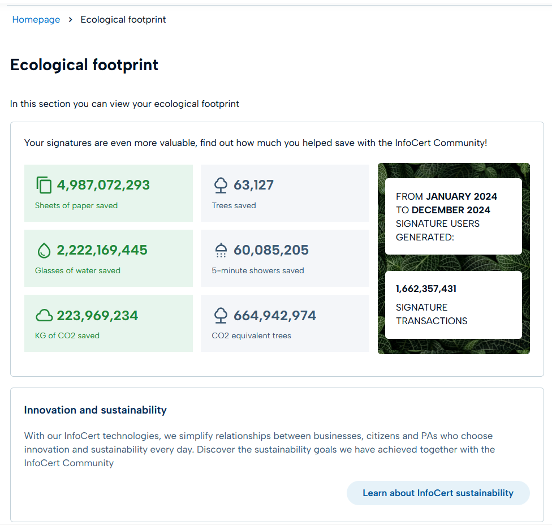552x525 pixels.
Task: Click the tree icon beside 664,942,974
Action: tap(221, 315)
